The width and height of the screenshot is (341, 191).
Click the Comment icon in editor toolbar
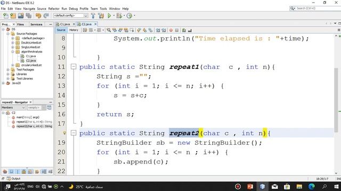tap(184, 30)
